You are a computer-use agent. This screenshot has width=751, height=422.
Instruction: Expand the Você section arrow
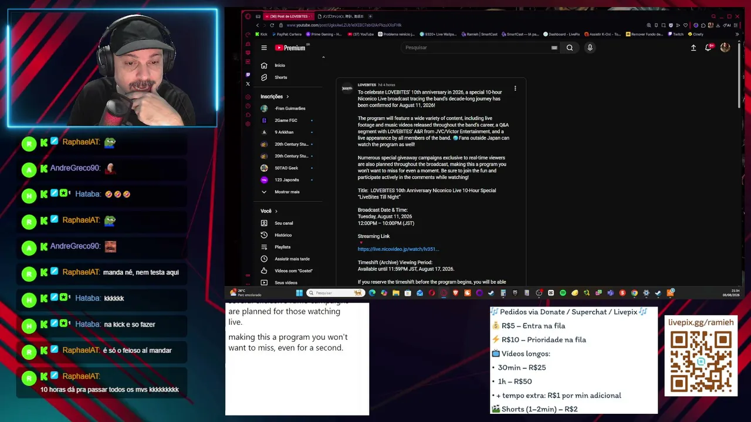276,211
